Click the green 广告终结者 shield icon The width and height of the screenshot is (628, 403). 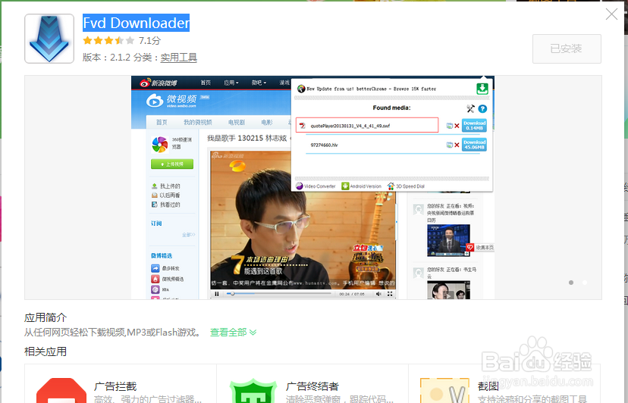pyautogui.click(x=253, y=391)
